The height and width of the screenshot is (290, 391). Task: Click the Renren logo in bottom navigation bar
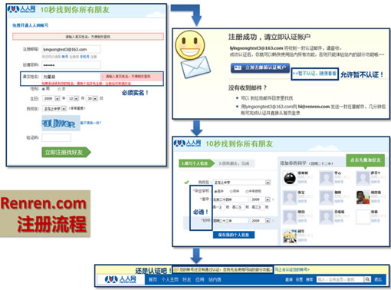click(120, 279)
